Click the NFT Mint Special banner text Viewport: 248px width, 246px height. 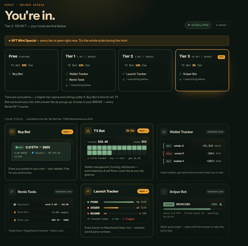click(68, 40)
